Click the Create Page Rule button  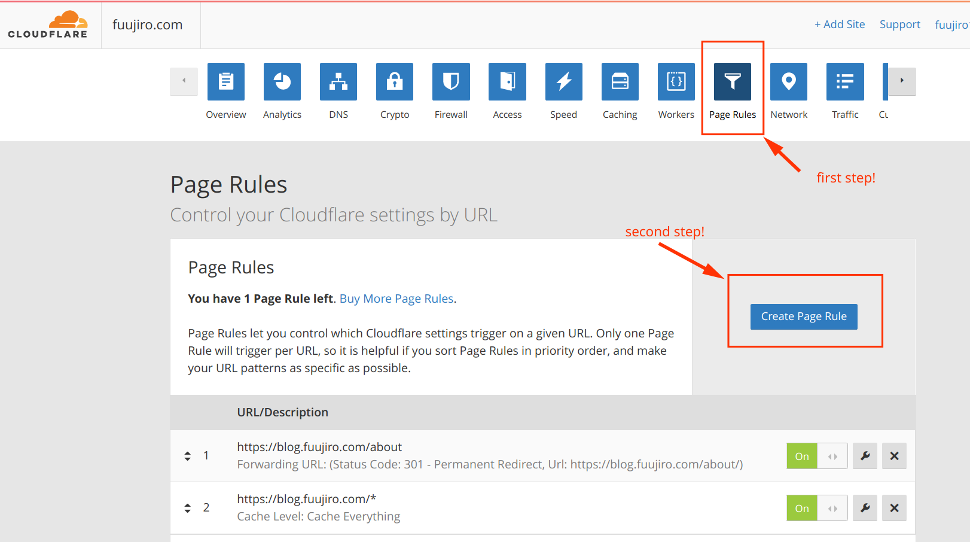point(804,316)
